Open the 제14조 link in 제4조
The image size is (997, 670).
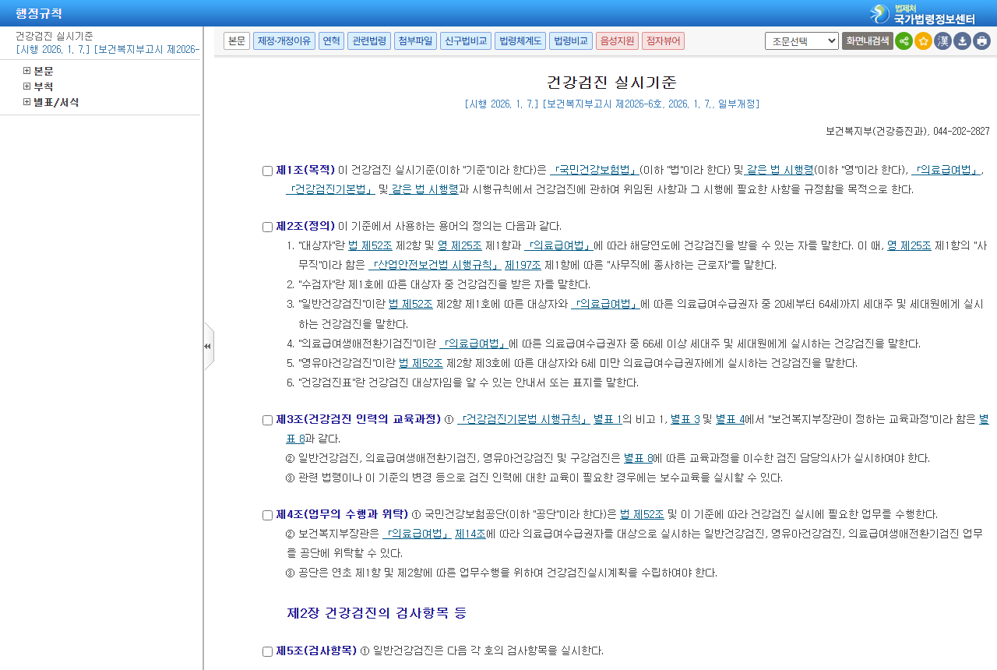[470, 534]
